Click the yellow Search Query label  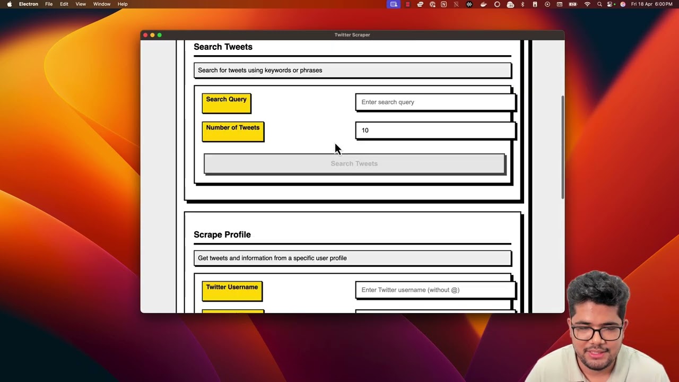(226, 103)
